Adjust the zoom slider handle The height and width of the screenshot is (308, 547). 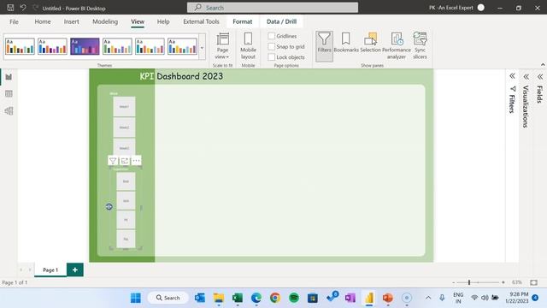coord(469,282)
